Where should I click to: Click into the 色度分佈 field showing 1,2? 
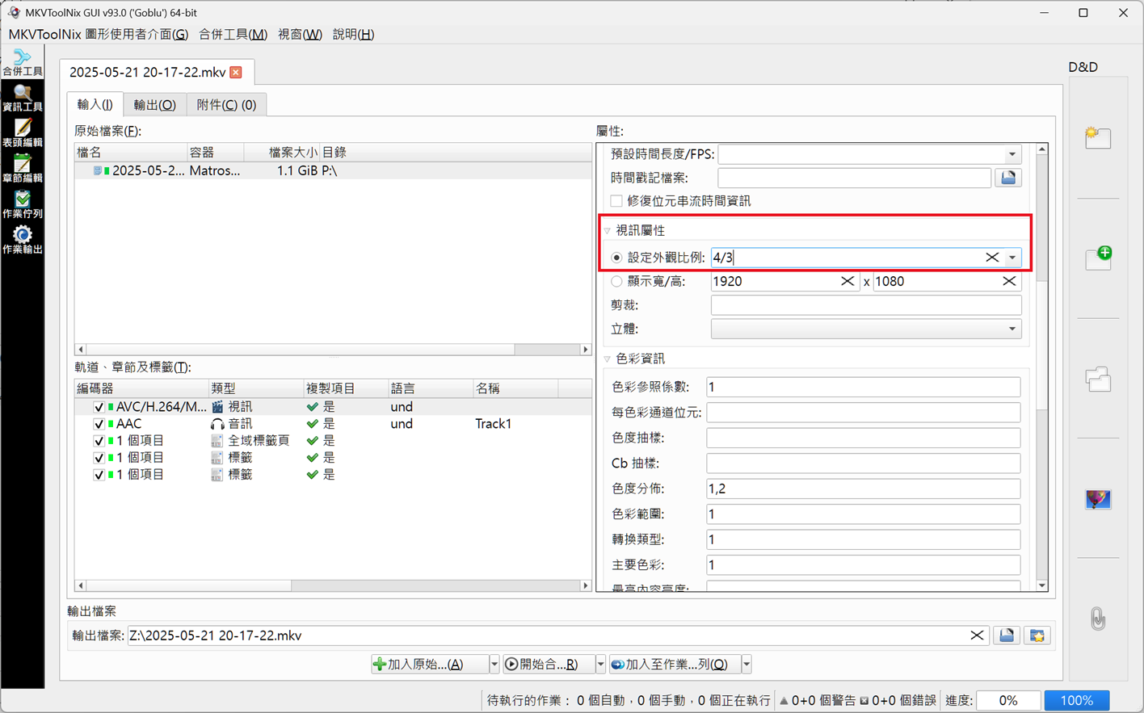tap(863, 489)
